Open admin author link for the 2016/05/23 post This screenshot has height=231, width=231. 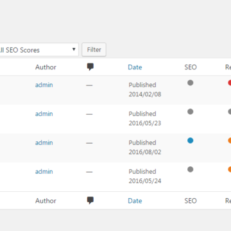coord(44,114)
